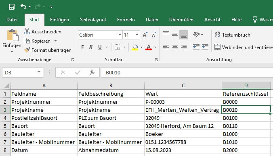Customize the Quick Access Toolbar arrow
This screenshot has height=156, width=273.
[x=51, y=7]
